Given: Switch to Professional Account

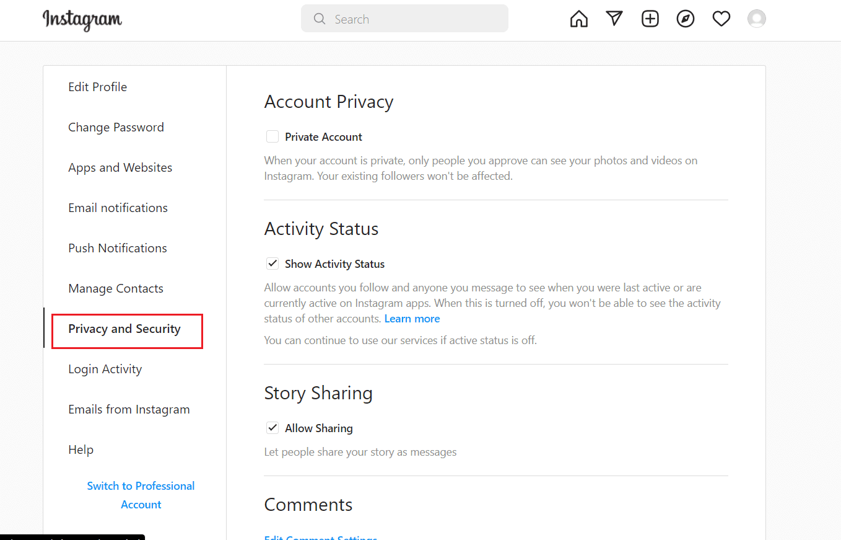Looking at the screenshot, I should click(x=141, y=495).
